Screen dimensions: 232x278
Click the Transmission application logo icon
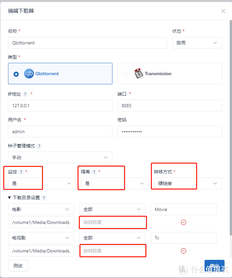[139, 74]
